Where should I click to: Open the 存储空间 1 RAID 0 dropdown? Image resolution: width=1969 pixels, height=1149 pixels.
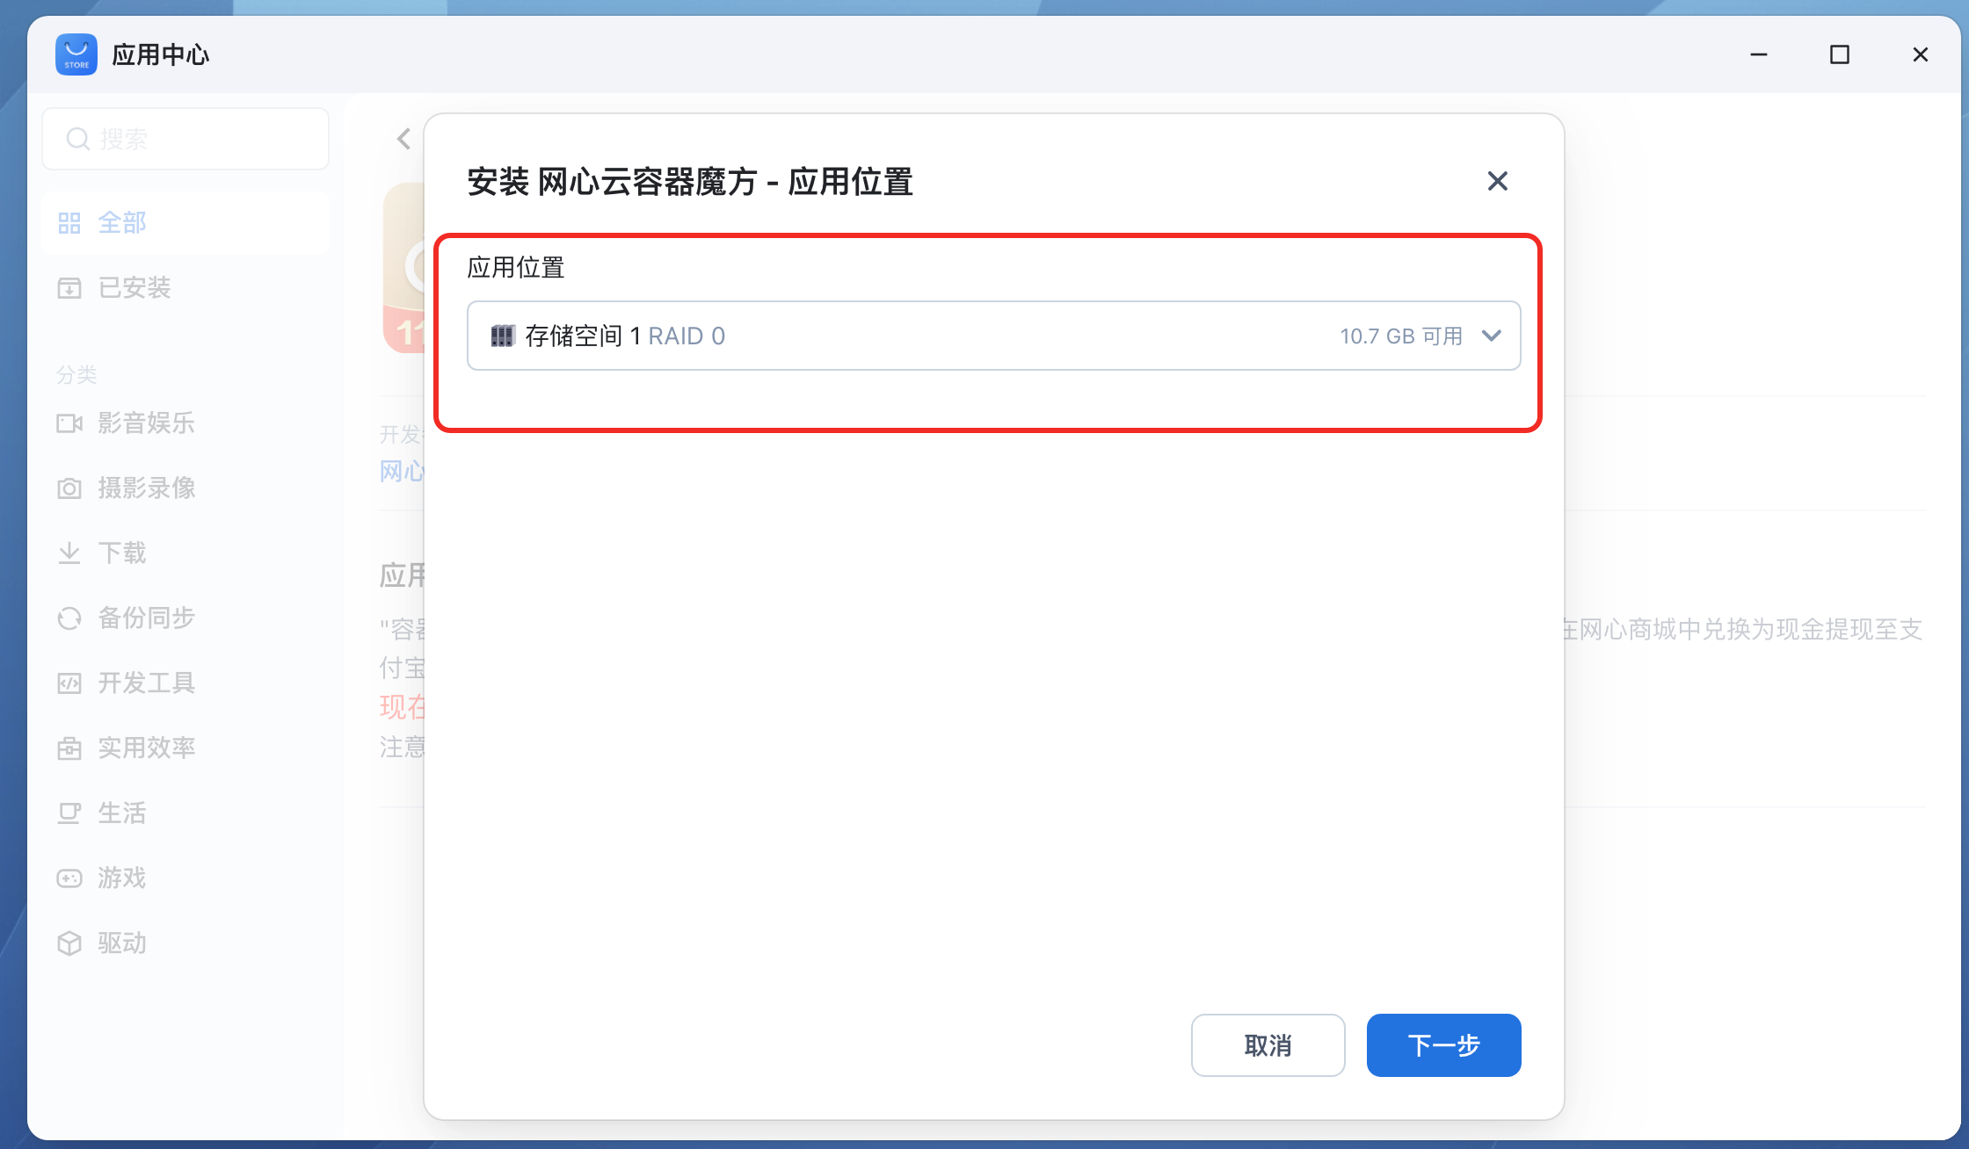[993, 336]
